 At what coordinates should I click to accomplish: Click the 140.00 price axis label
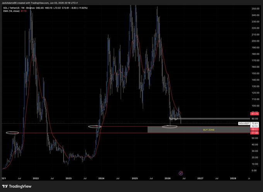pos(255,80)
